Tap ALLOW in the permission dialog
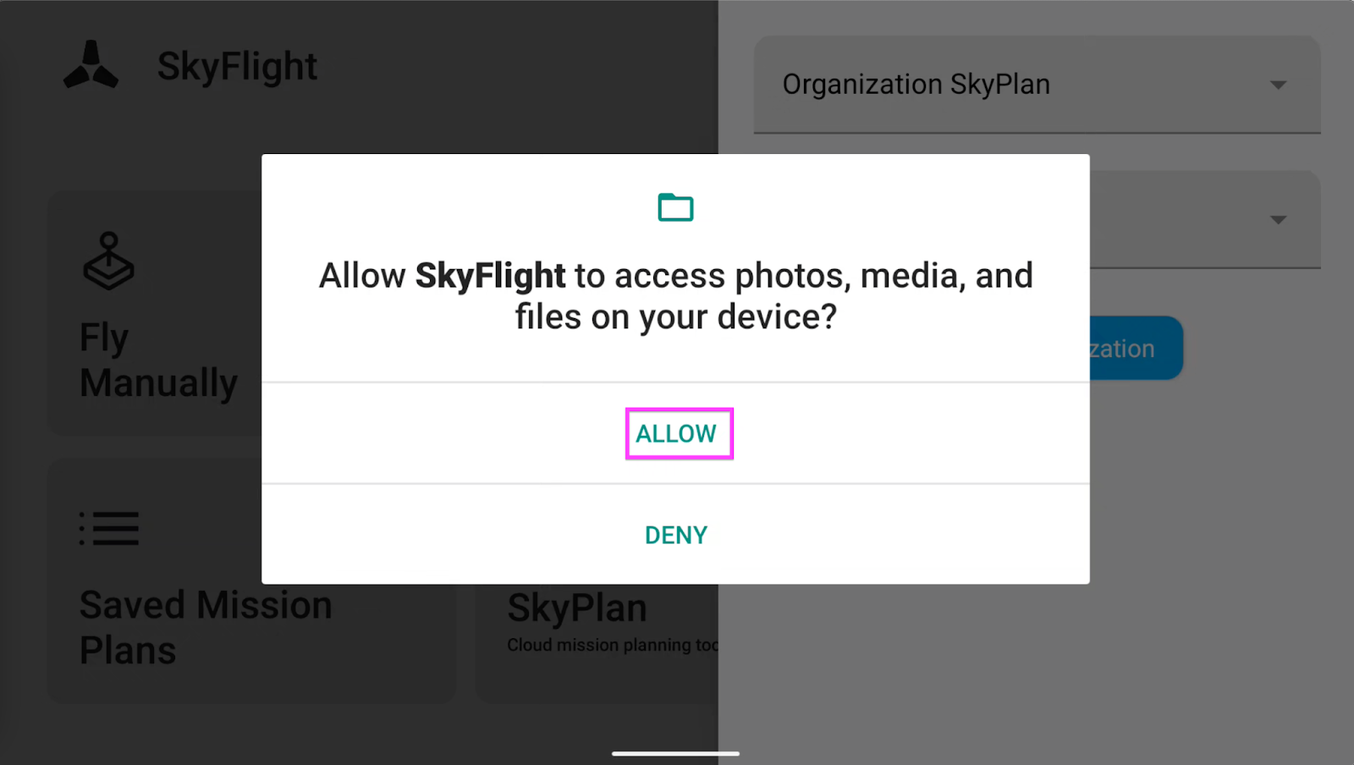 [676, 433]
